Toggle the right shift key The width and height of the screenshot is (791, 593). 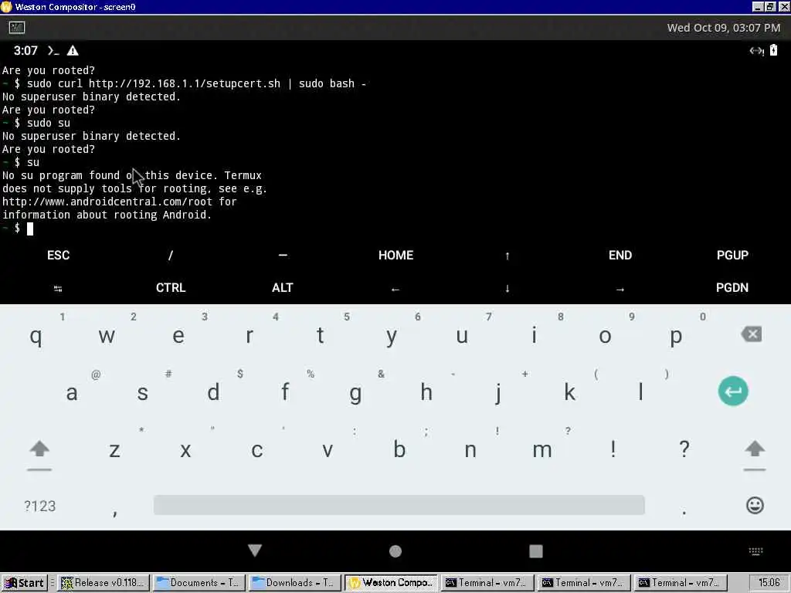tap(755, 450)
